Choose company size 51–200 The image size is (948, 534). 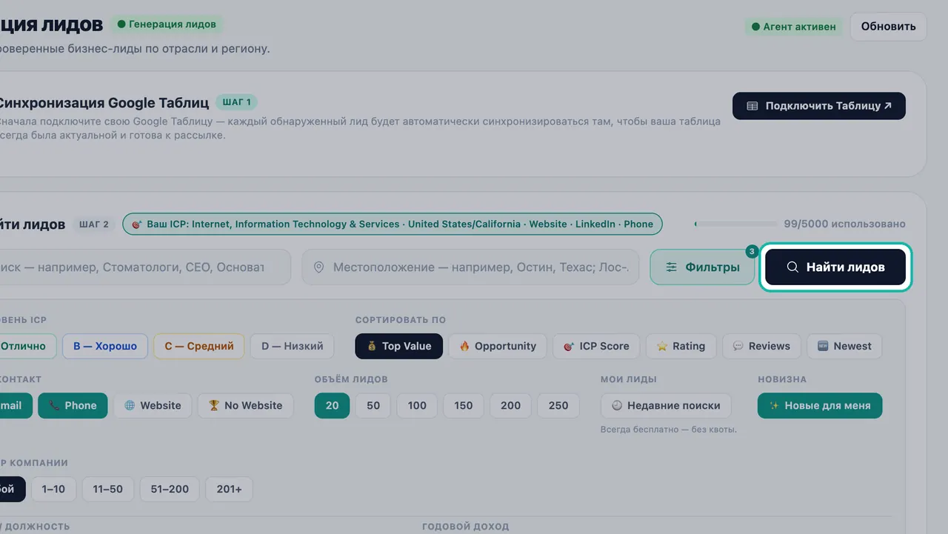(x=170, y=489)
